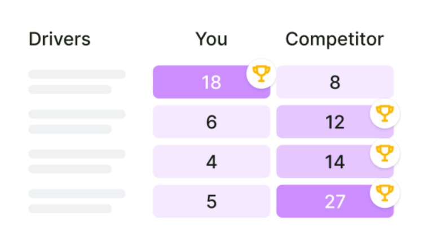
Task: Select the You score cell showing 6
Action: (x=211, y=122)
